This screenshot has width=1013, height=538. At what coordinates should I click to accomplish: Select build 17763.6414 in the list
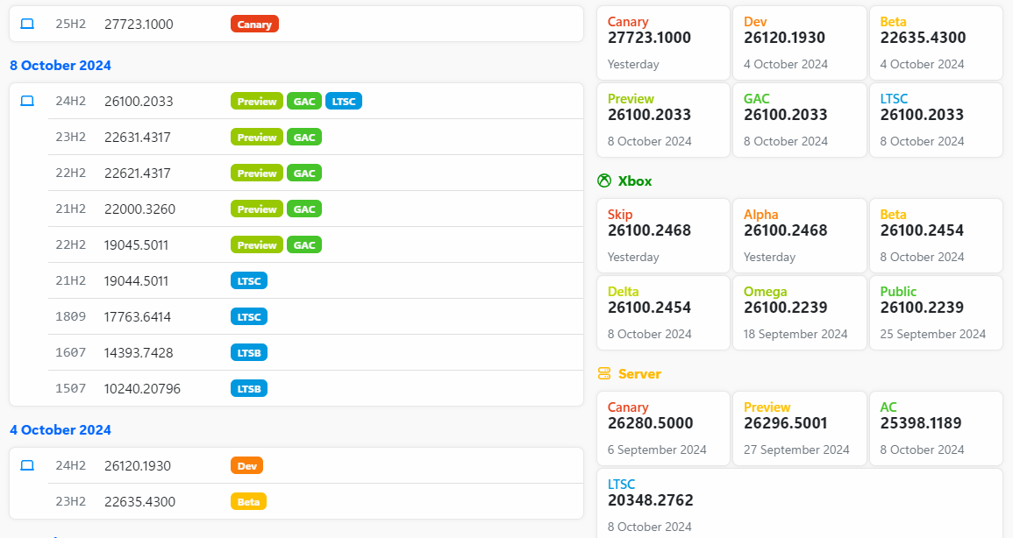138,316
